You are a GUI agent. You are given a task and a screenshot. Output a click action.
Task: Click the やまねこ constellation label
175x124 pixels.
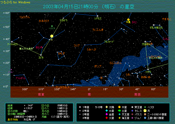(167, 19)
